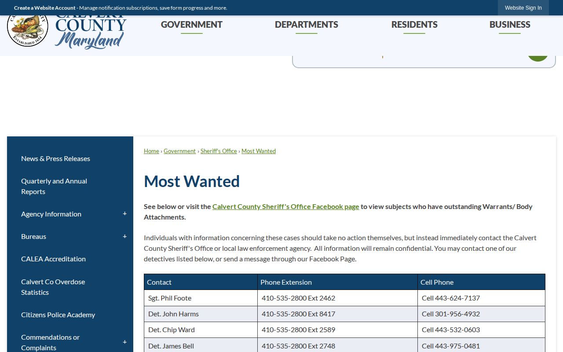Expand the Bureaus submenu

coord(124,236)
